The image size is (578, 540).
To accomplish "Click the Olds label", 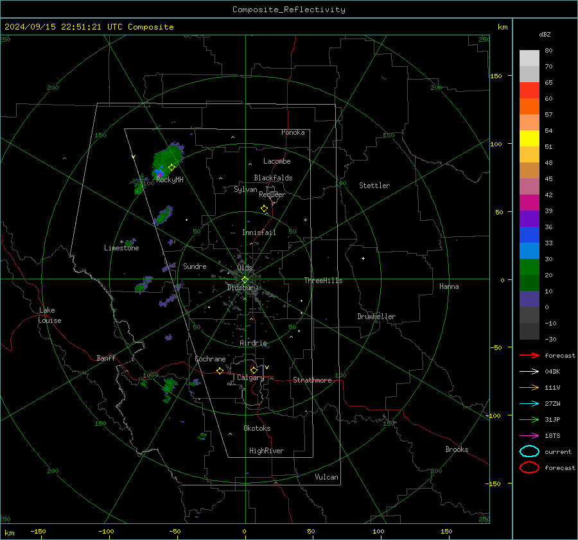I will click(x=245, y=268).
